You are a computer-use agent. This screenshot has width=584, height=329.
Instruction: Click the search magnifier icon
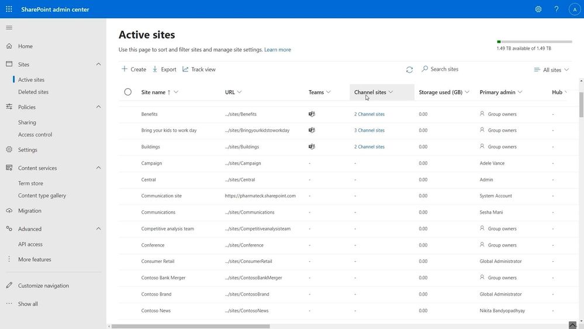(424, 69)
